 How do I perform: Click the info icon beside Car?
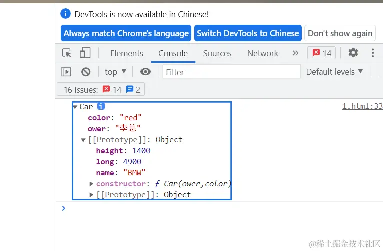pos(101,106)
